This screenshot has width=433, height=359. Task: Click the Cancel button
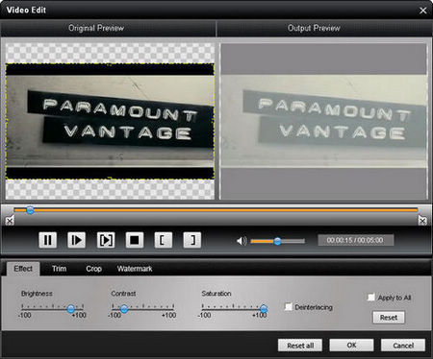403,346
